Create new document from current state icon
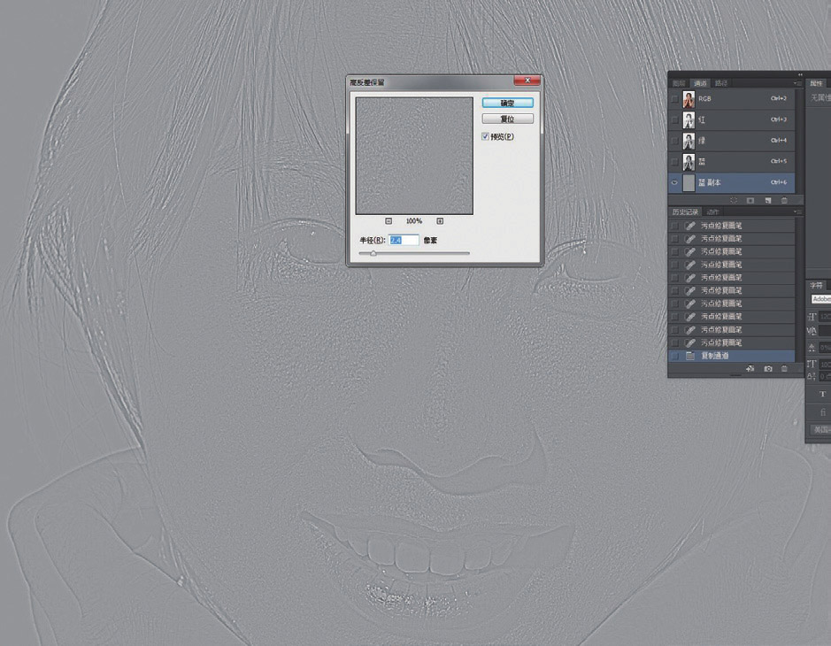 [750, 368]
